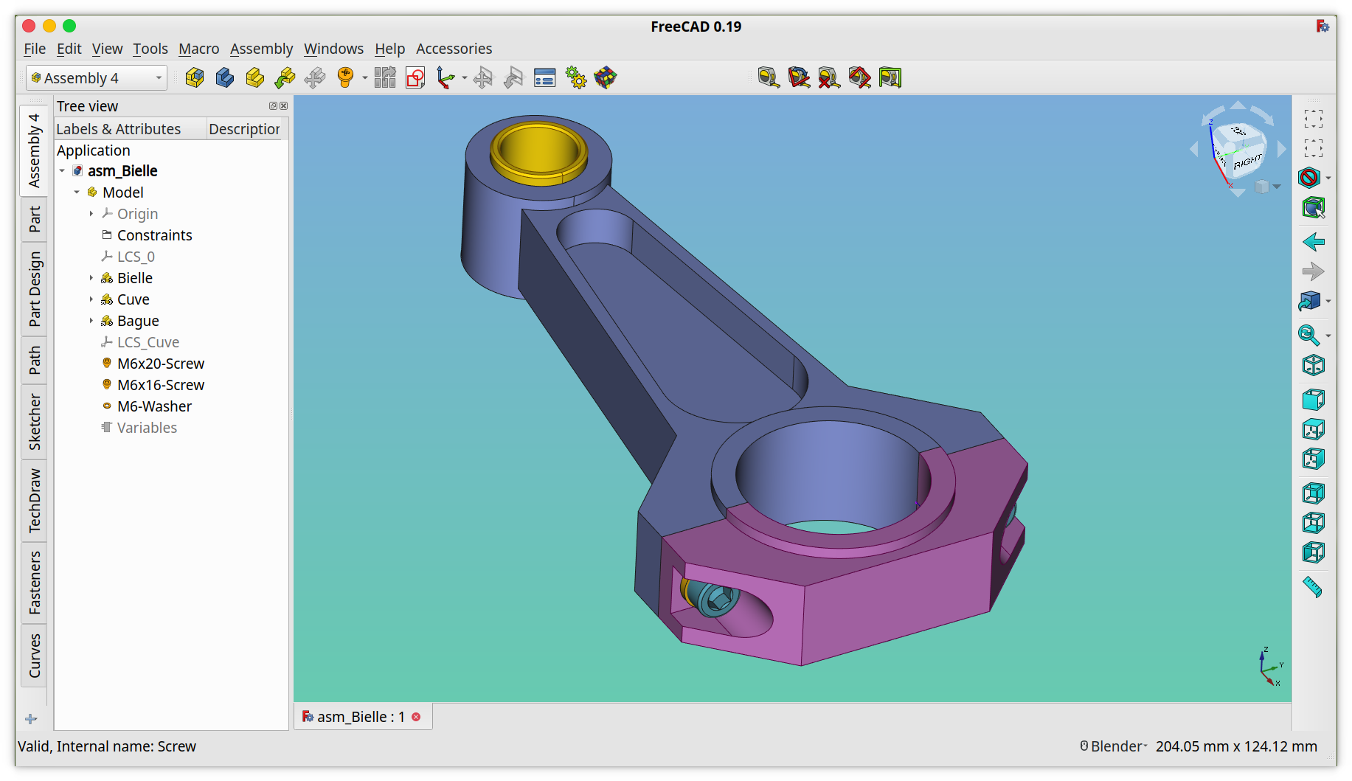This screenshot has height=781, width=1352.
Task: Open the Accessories menu
Action: [x=454, y=49]
